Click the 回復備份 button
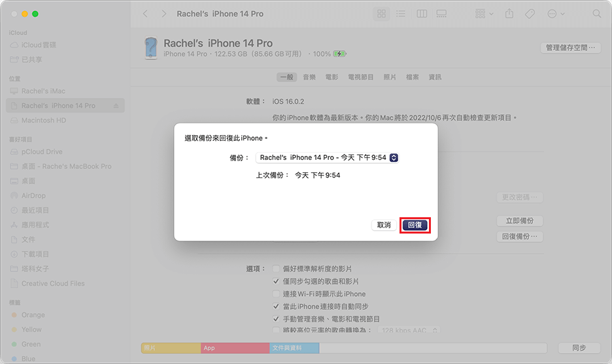 [x=520, y=236]
